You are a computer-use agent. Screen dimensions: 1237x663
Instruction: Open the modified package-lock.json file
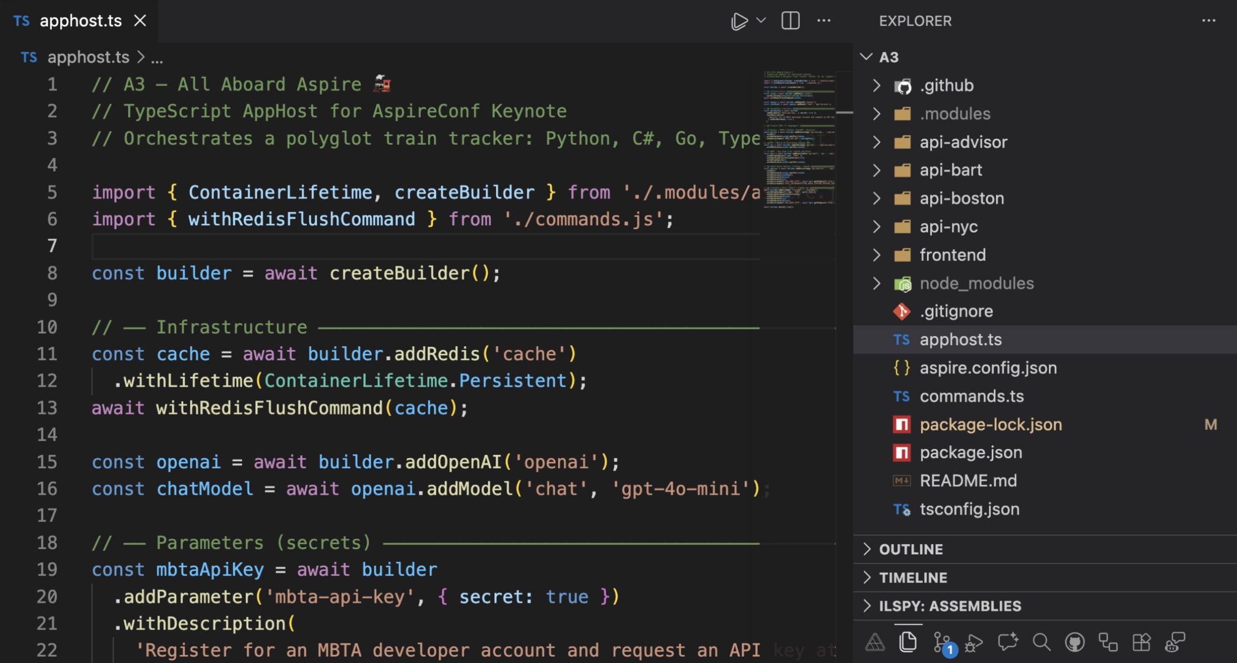tap(991, 424)
